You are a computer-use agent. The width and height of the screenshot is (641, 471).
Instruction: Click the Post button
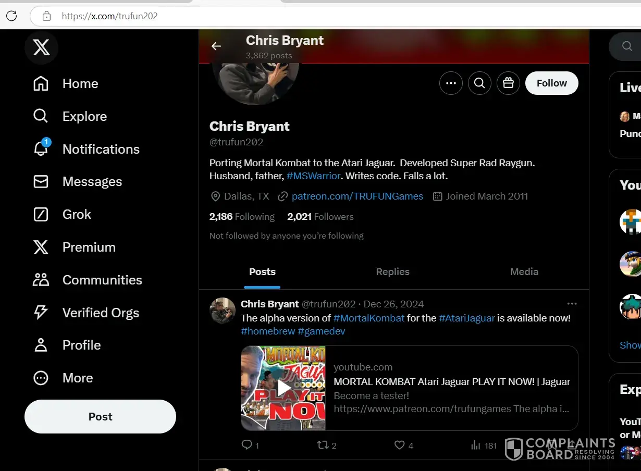coord(100,416)
